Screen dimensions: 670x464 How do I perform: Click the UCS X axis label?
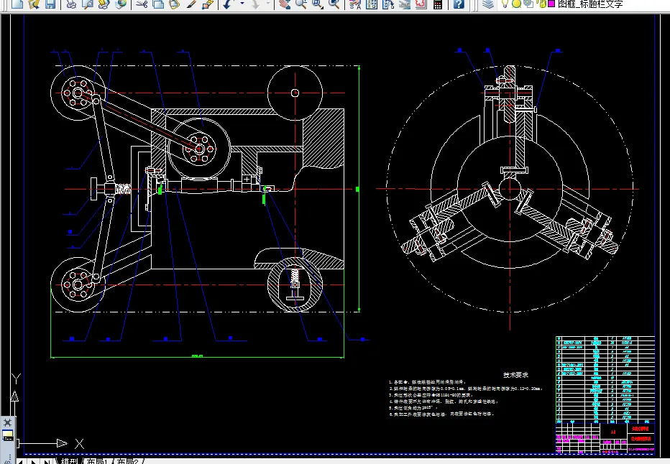click(80, 443)
